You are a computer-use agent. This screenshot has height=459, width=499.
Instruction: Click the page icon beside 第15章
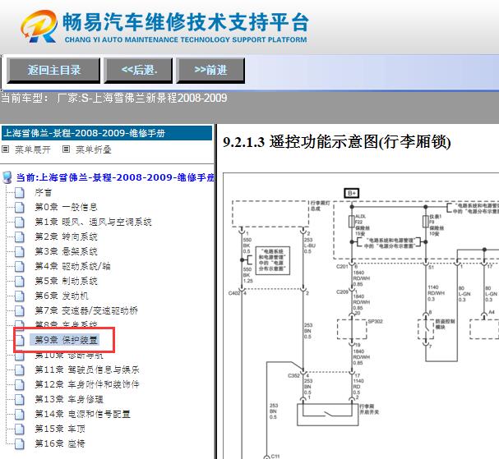coord(20,429)
